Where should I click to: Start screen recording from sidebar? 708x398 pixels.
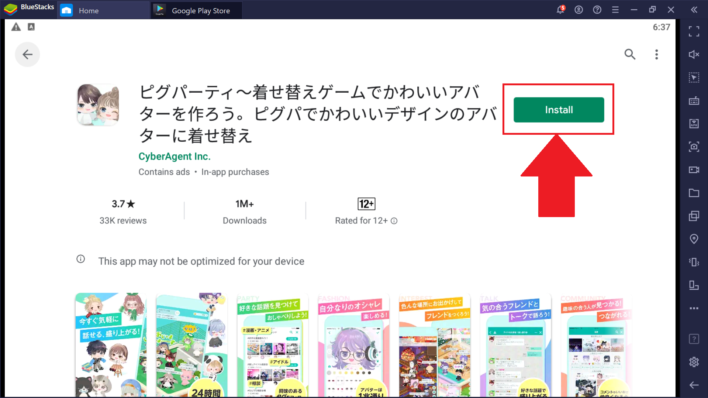(694, 170)
